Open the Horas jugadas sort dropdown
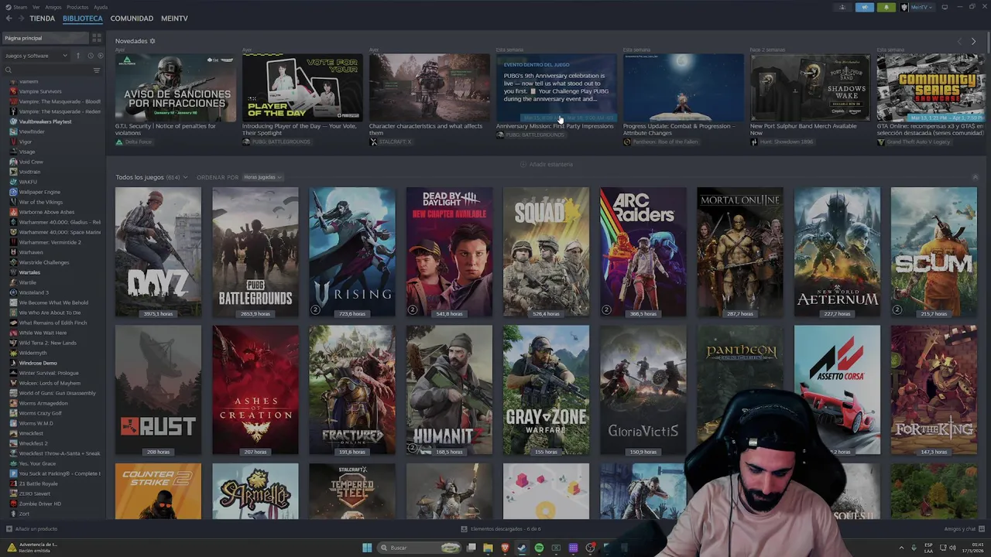This screenshot has width=991, height=557. click(x=262, y=177)
